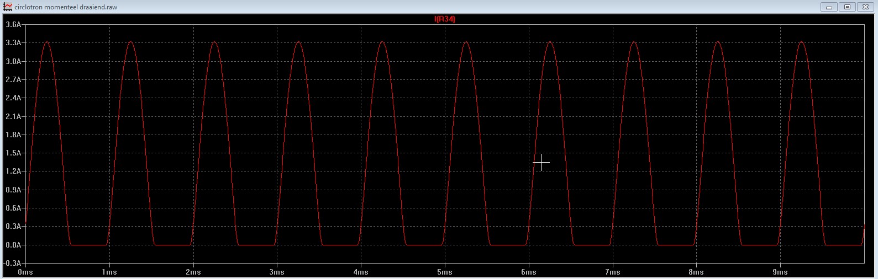Screen dimensions: 878x279
Task: Click the 2ms time axis label
Action: pyautogui.click(x=193, y=272)
